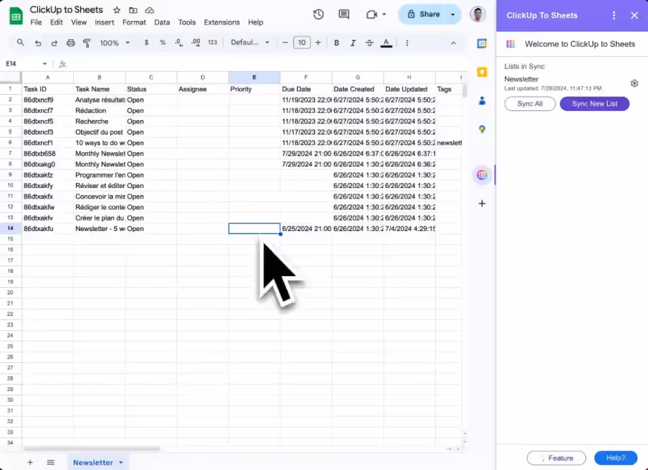This screenshot has height=470, width=648.
Task: Click the paint format roller icon
Action: coord(87,43)
